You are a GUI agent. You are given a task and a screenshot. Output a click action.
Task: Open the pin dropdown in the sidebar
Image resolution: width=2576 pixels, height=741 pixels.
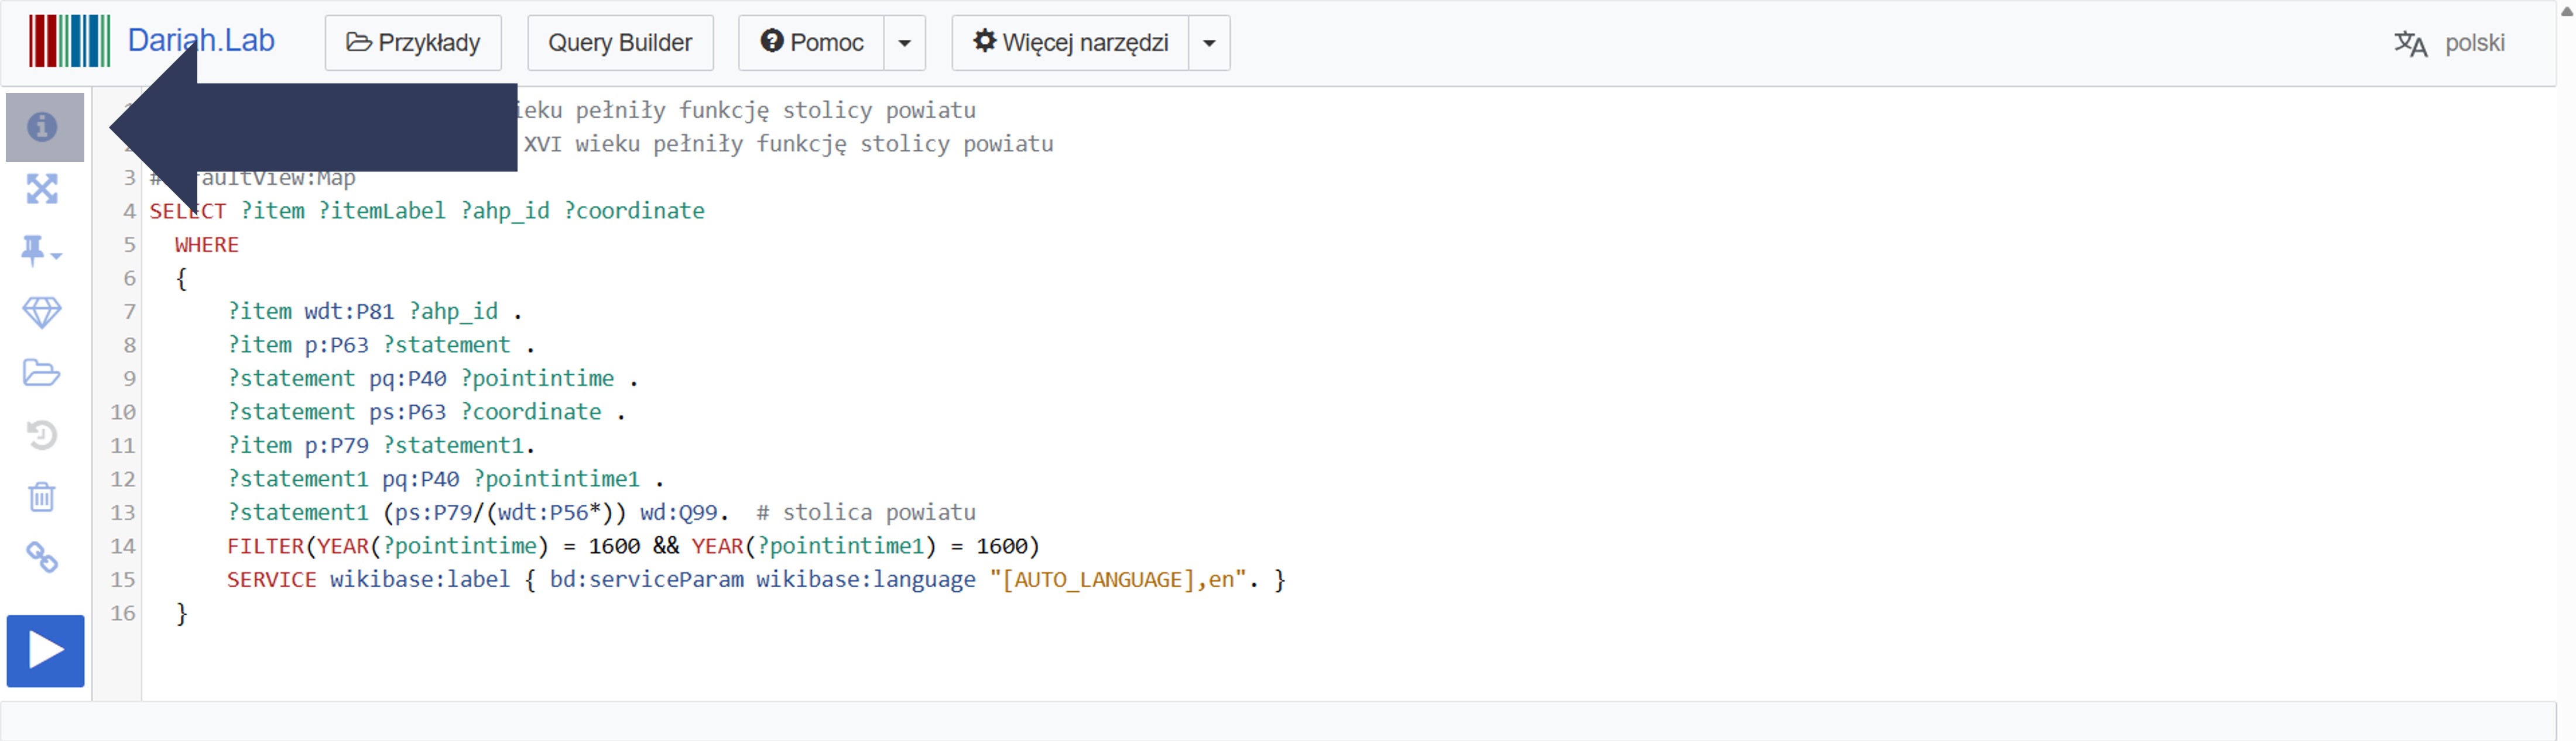[41, 251]
